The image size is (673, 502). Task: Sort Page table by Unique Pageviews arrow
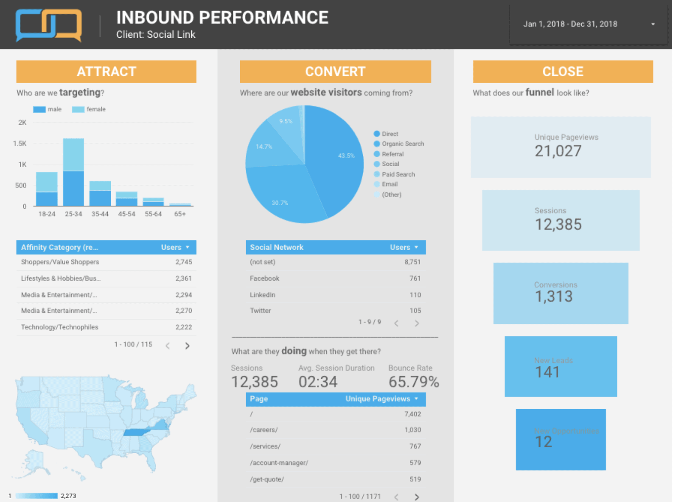coord(416,399)
